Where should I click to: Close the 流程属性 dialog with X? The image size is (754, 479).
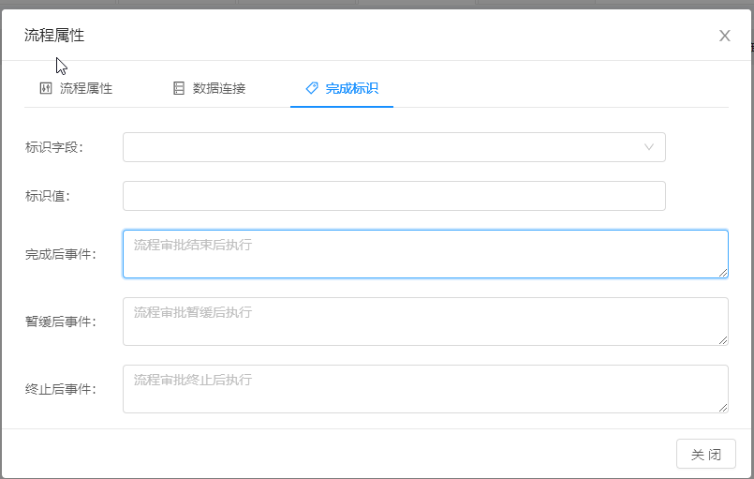coord(725,36)
